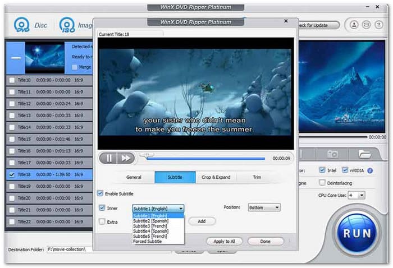393x268 pixels.
Task: Toggle the nVIDIA checkbox
Action: point(345,170)
